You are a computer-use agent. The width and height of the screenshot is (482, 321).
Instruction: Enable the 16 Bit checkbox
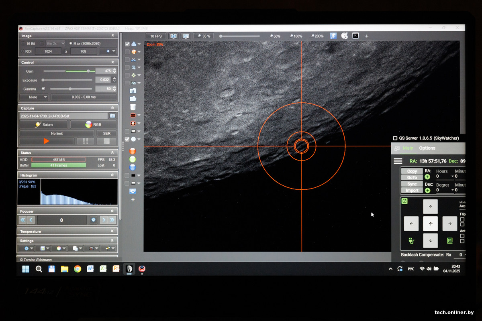[23, 43]
